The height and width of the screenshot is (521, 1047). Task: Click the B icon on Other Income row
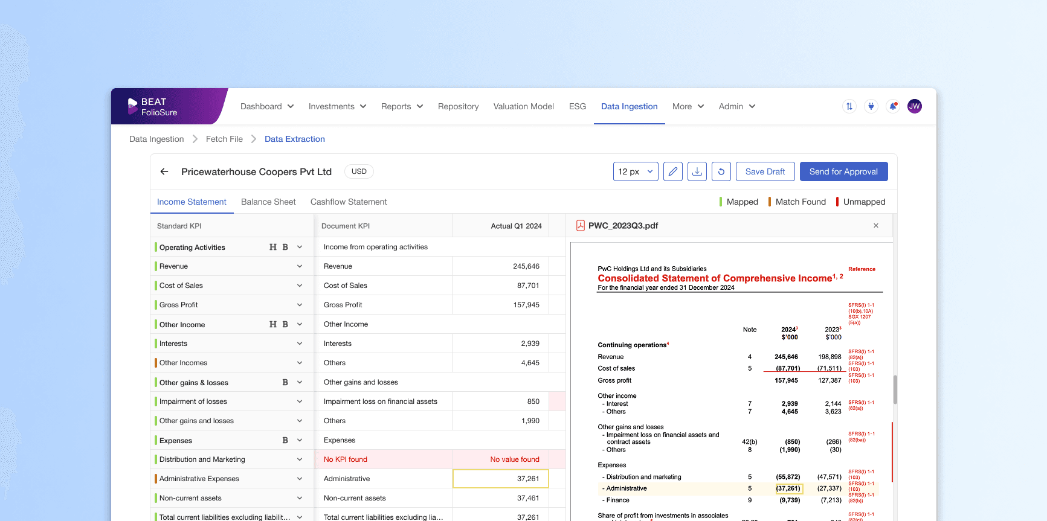click(x=285, y=324)
